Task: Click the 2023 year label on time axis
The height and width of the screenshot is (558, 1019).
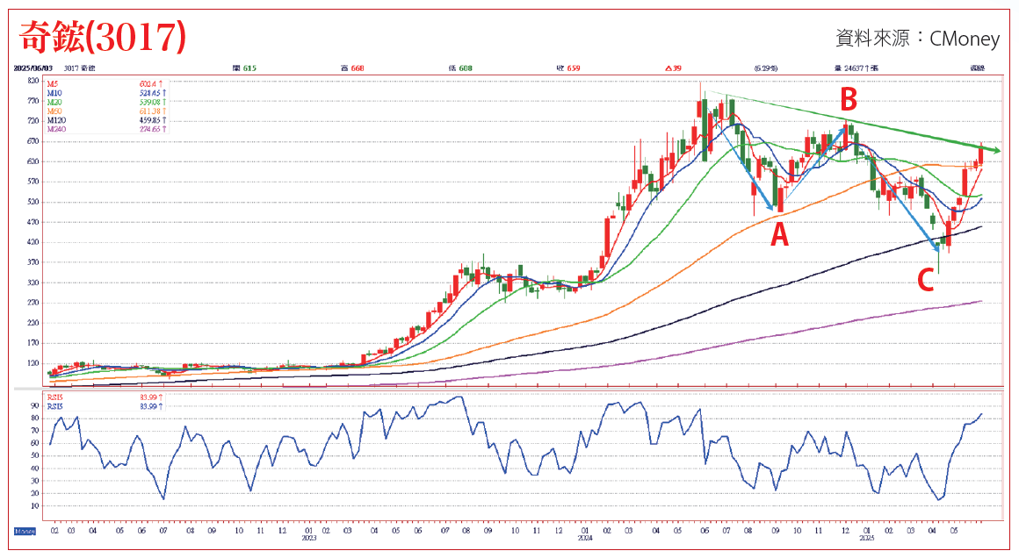Action: coord(308,539)
